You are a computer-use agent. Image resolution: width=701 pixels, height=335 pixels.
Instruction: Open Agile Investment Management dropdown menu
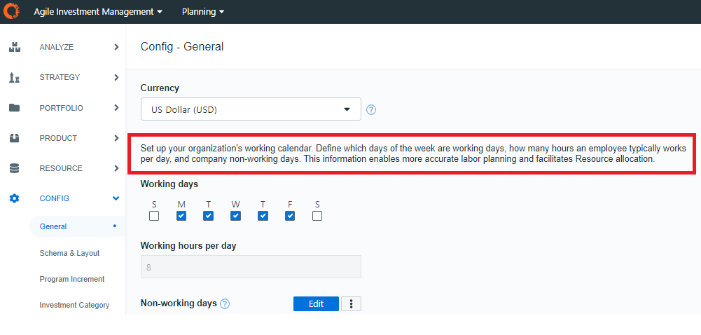98,12
